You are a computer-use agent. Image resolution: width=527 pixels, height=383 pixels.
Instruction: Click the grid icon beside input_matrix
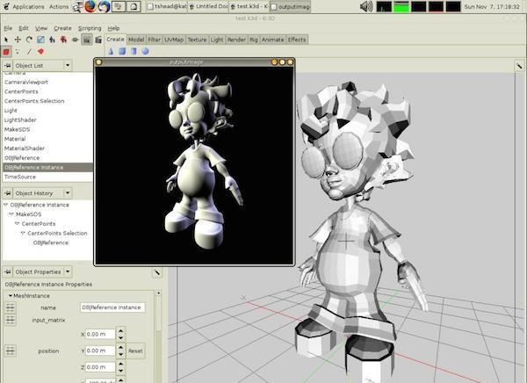coord(11,320)
